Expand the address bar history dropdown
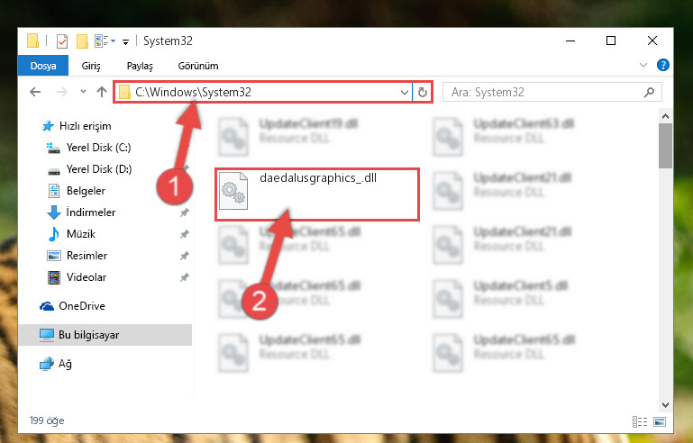The image size is (693, 443). [404, 93]
